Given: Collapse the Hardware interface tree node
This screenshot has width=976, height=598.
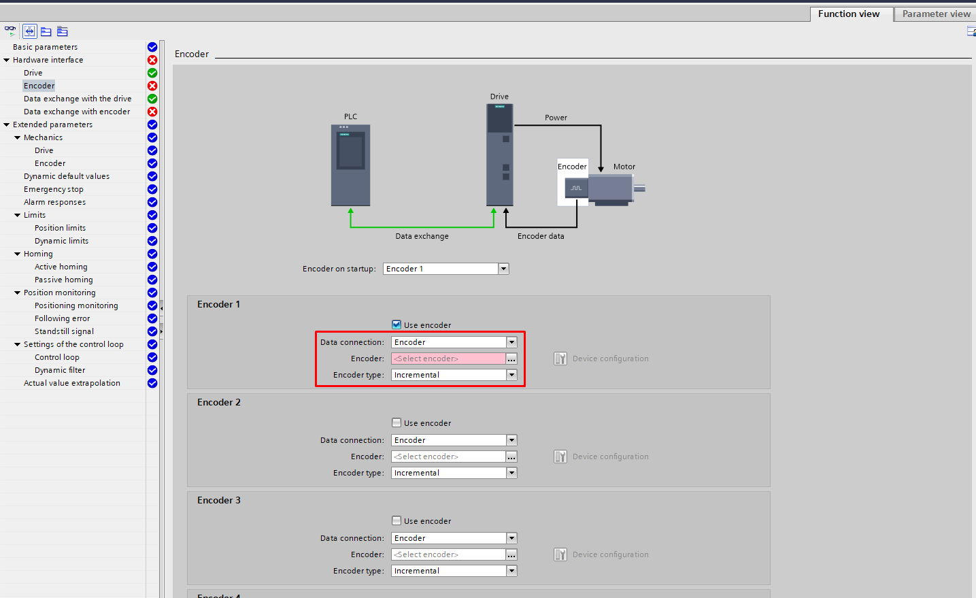Looking at the screenshot, I should click(x=7, y=60).
